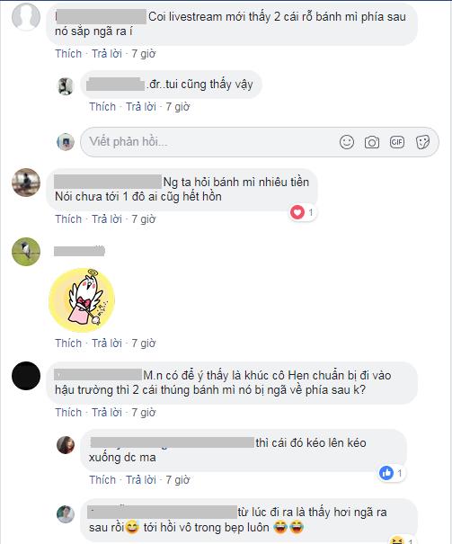Screen dimensions: 452x544
Task: Open the black circle profile avatar
Action: tap(26, 376)
